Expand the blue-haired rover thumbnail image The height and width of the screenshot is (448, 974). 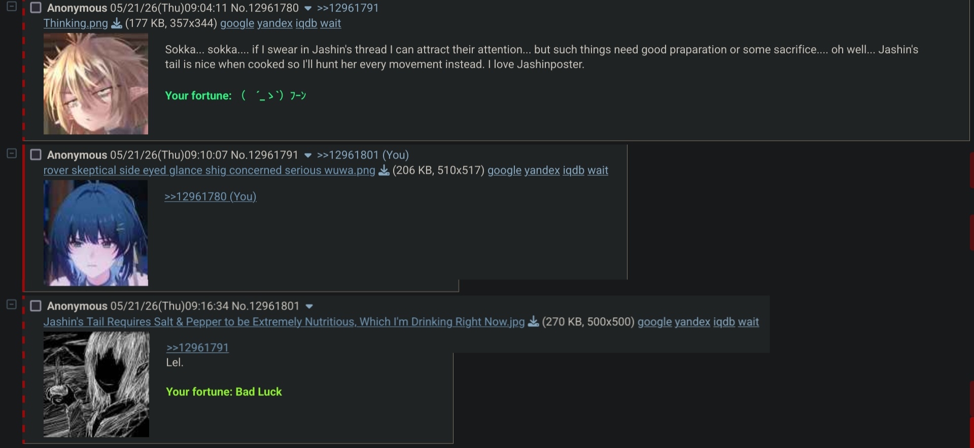pyautogui.click(x=96, y=233)
